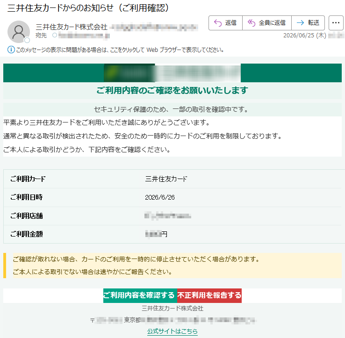Click the ご利用店舗 row label
Screen dimensions: 345x338
click(x=26, y=216)
